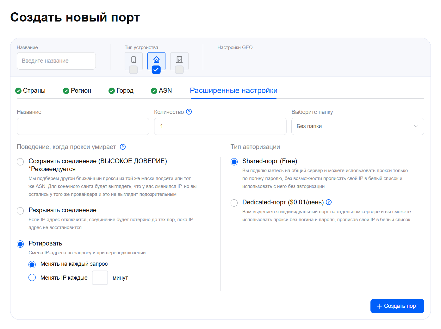
Task: Choose Shared-порт (Free) authorization
Action: pyautogui.click(x=234, y=162)
